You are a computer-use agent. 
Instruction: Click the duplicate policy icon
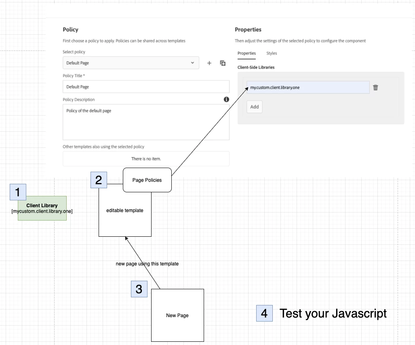[x=223, y=63]
